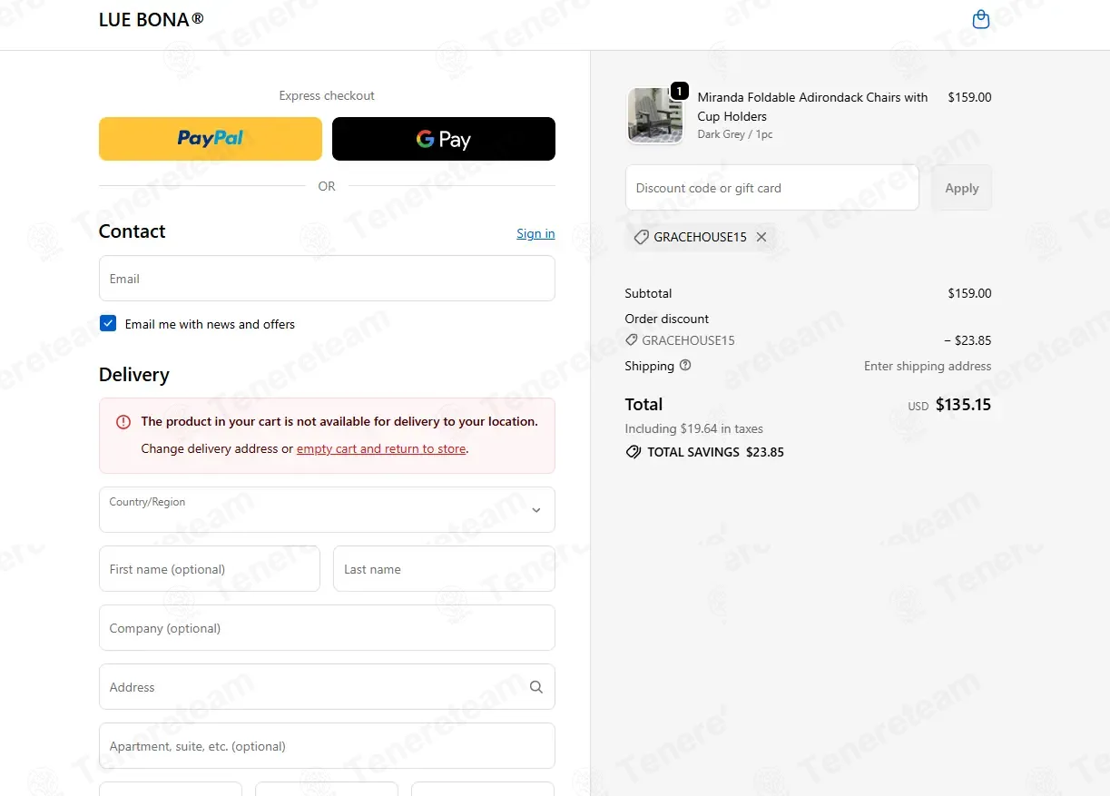Click the delivery error alert icon
This screenshot has width=1110, height=796.
[x=123, y=422]
